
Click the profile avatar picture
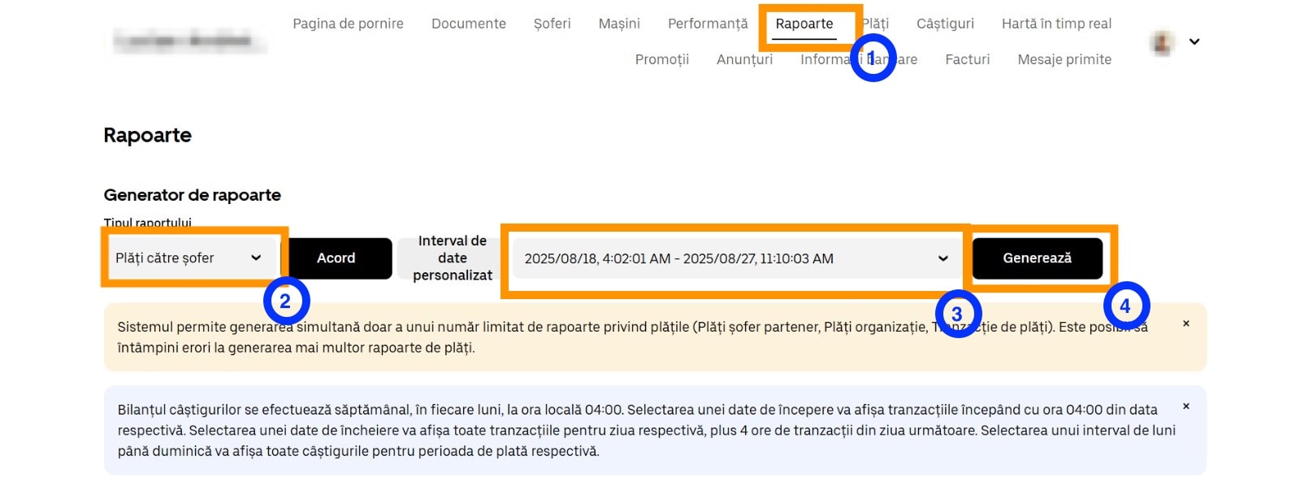(1163, 42)
